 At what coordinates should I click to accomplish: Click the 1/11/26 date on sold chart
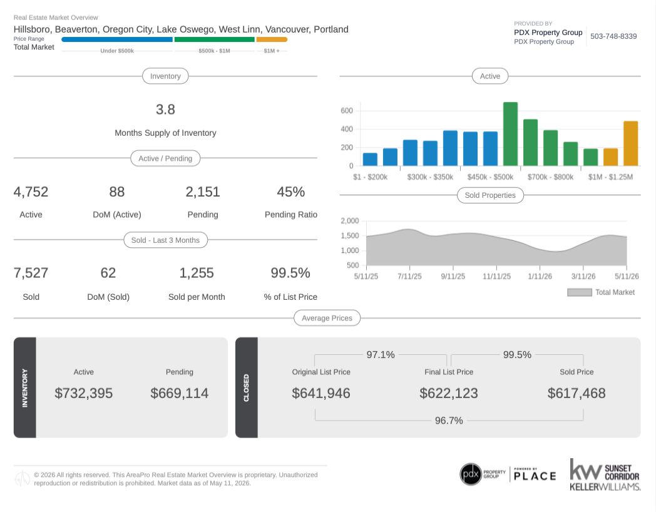(540, 277)
